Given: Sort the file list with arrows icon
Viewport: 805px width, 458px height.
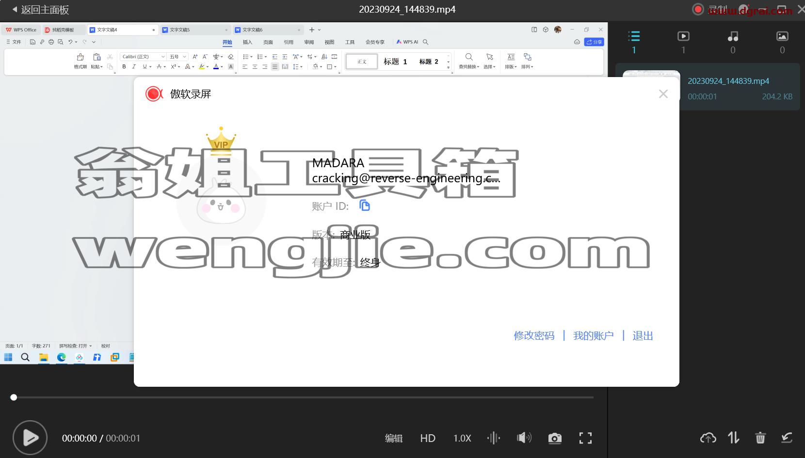Looking at the screenshot, I should point(734,438).
